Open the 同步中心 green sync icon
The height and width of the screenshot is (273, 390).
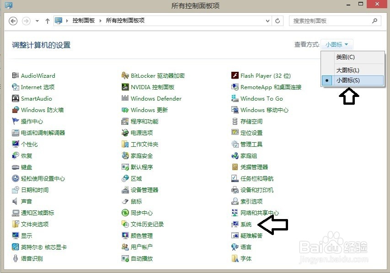pyautogui.click(x=125, y=213)
